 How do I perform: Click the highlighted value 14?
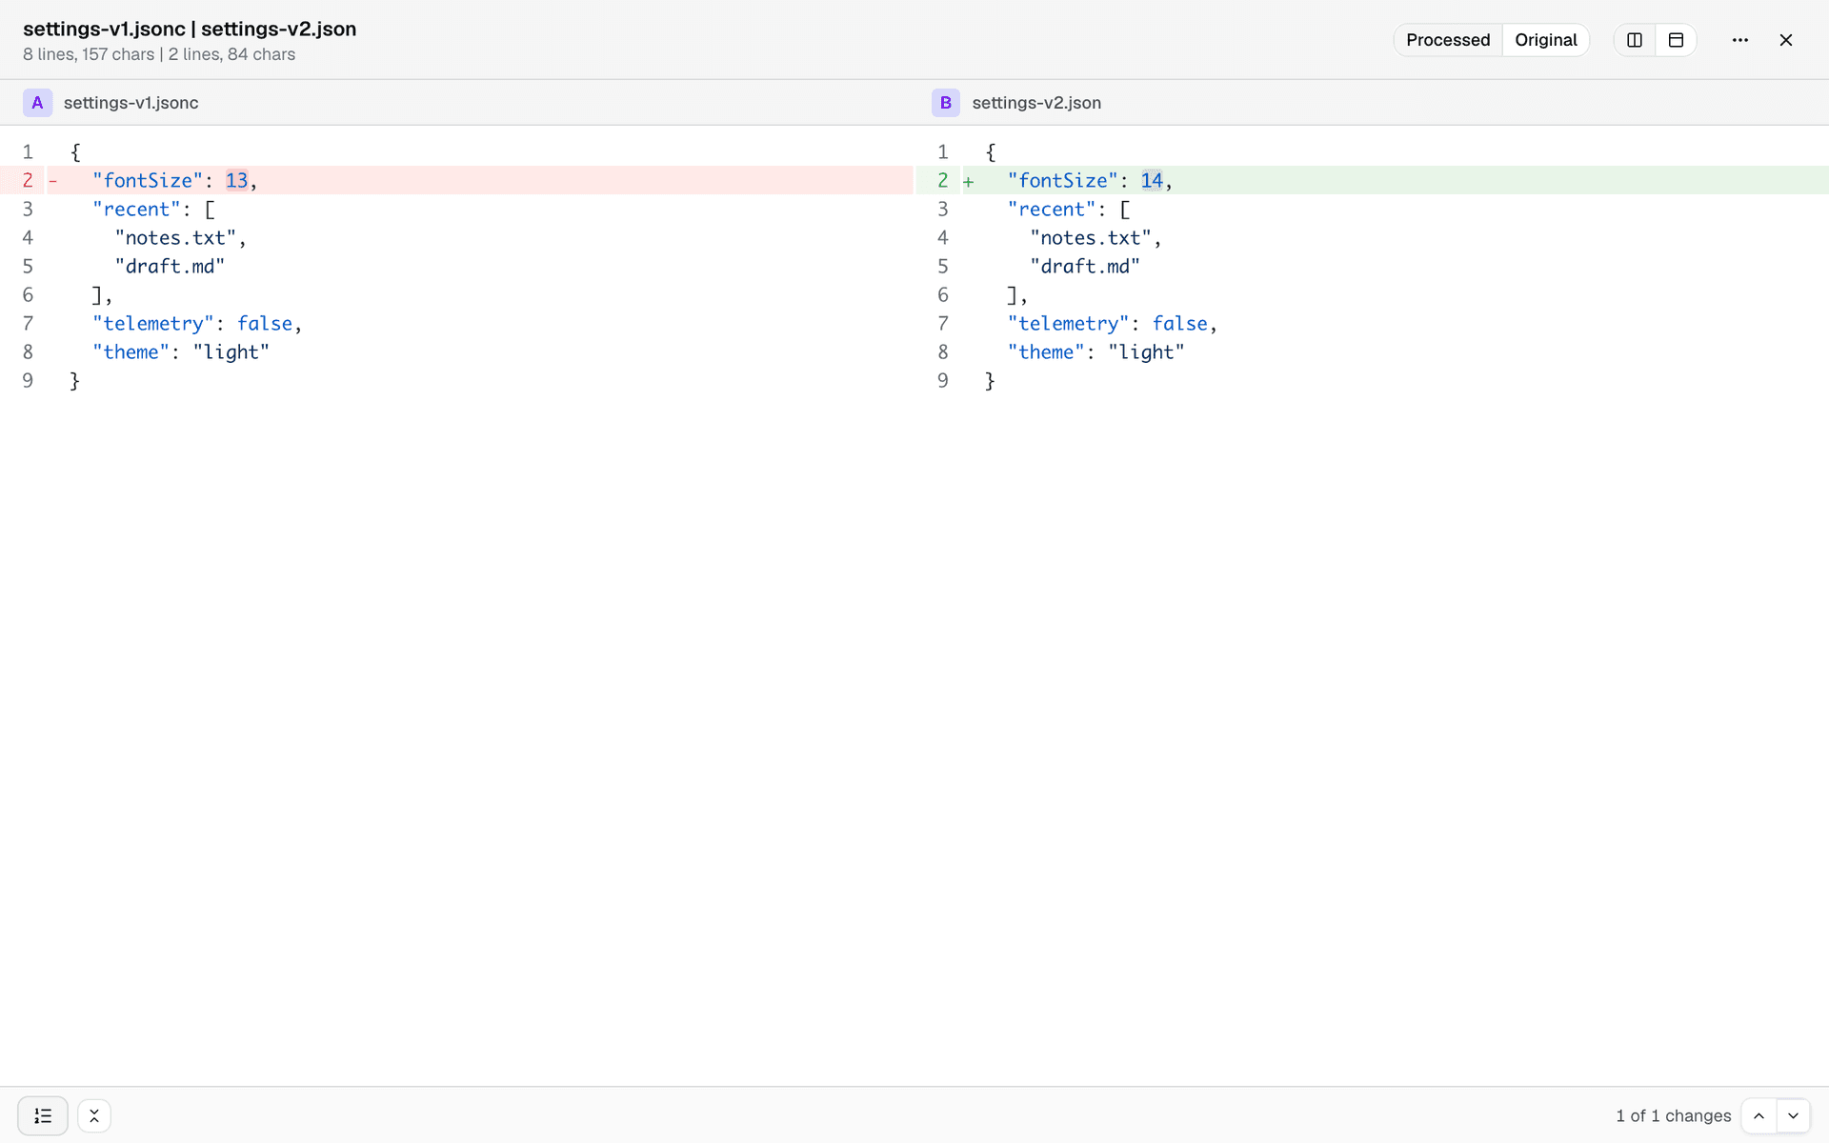click(x=1152, y=180)
